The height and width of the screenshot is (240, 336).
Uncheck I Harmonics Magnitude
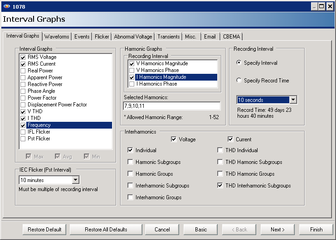(x=132, y=77)
